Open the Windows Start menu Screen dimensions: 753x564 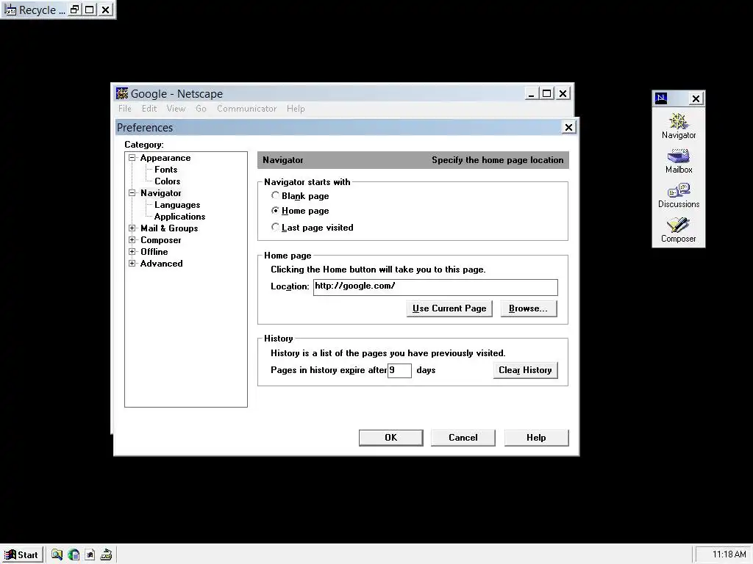22,554
